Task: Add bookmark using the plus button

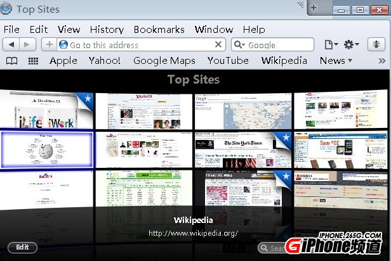Action: pos(49,45)
